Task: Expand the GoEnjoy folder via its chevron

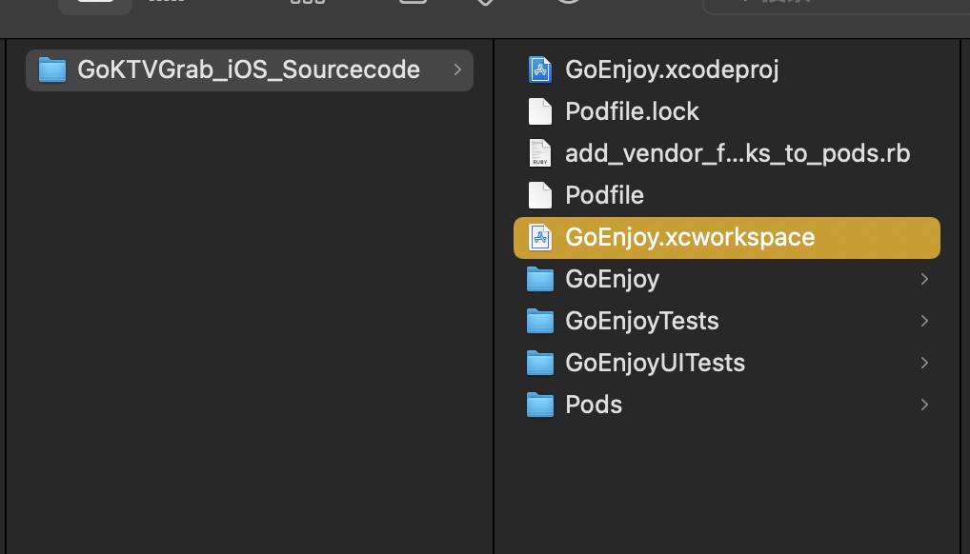Action: point(924,279)
